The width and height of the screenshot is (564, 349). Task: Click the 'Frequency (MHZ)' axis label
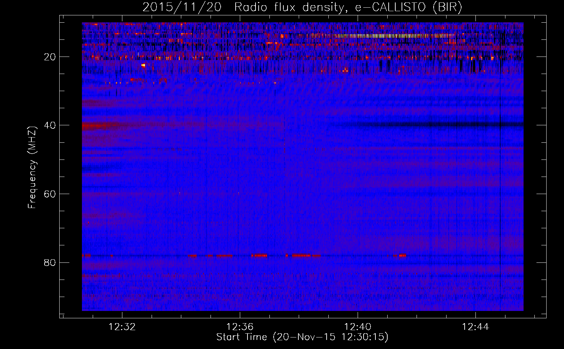coord(32,168)
